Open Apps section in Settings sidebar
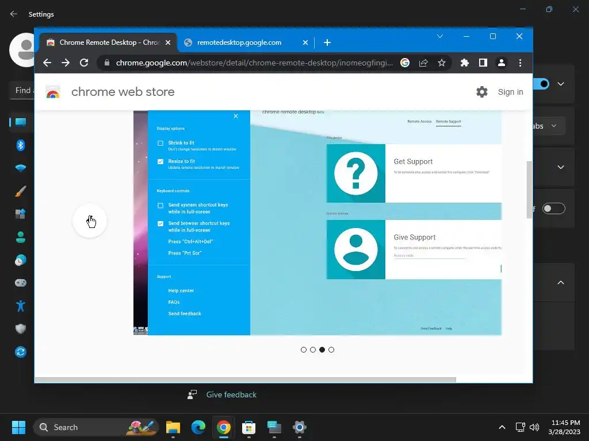589x441 pixels. tap(21, 214)
